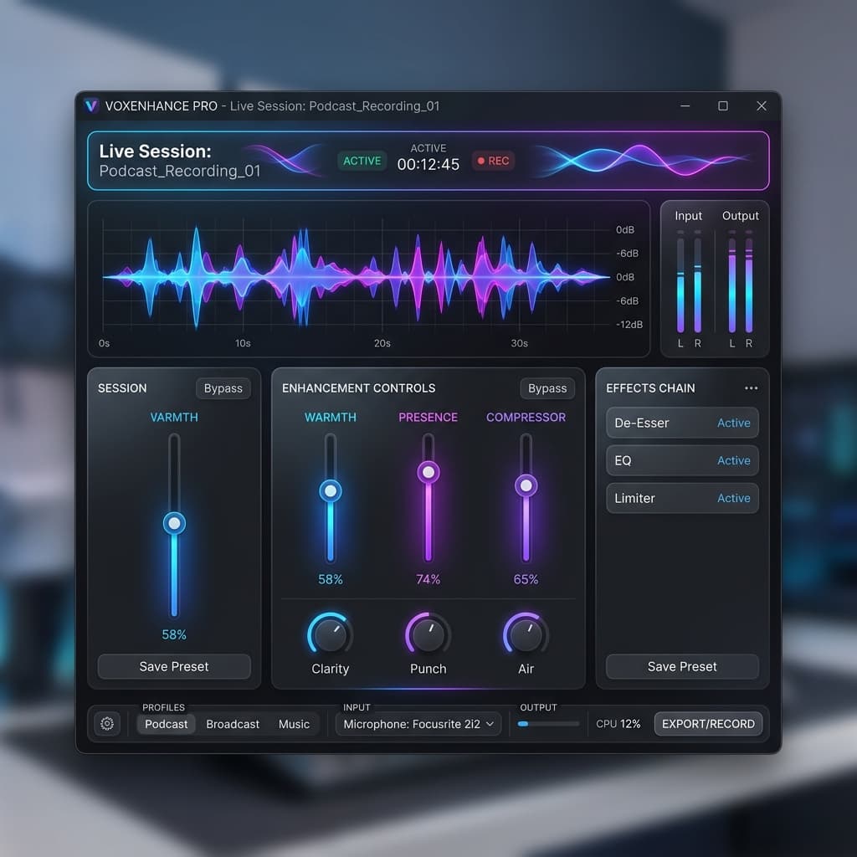Click the EXPORT/RECORD button

point(708,724)
